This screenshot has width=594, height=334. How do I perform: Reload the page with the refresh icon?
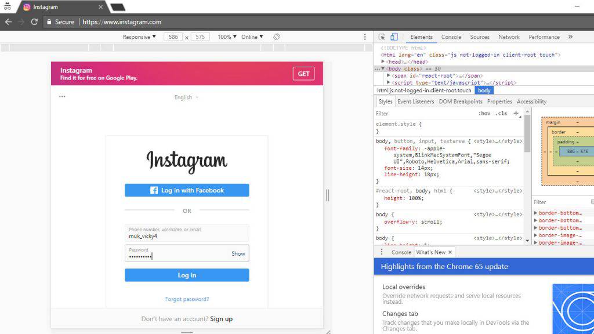tap(34, 22)
